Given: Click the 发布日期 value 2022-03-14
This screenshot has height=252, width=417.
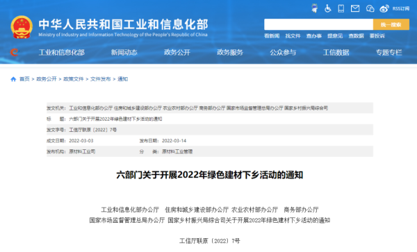Looking at the screenshot, I should (x=174, y=141).
